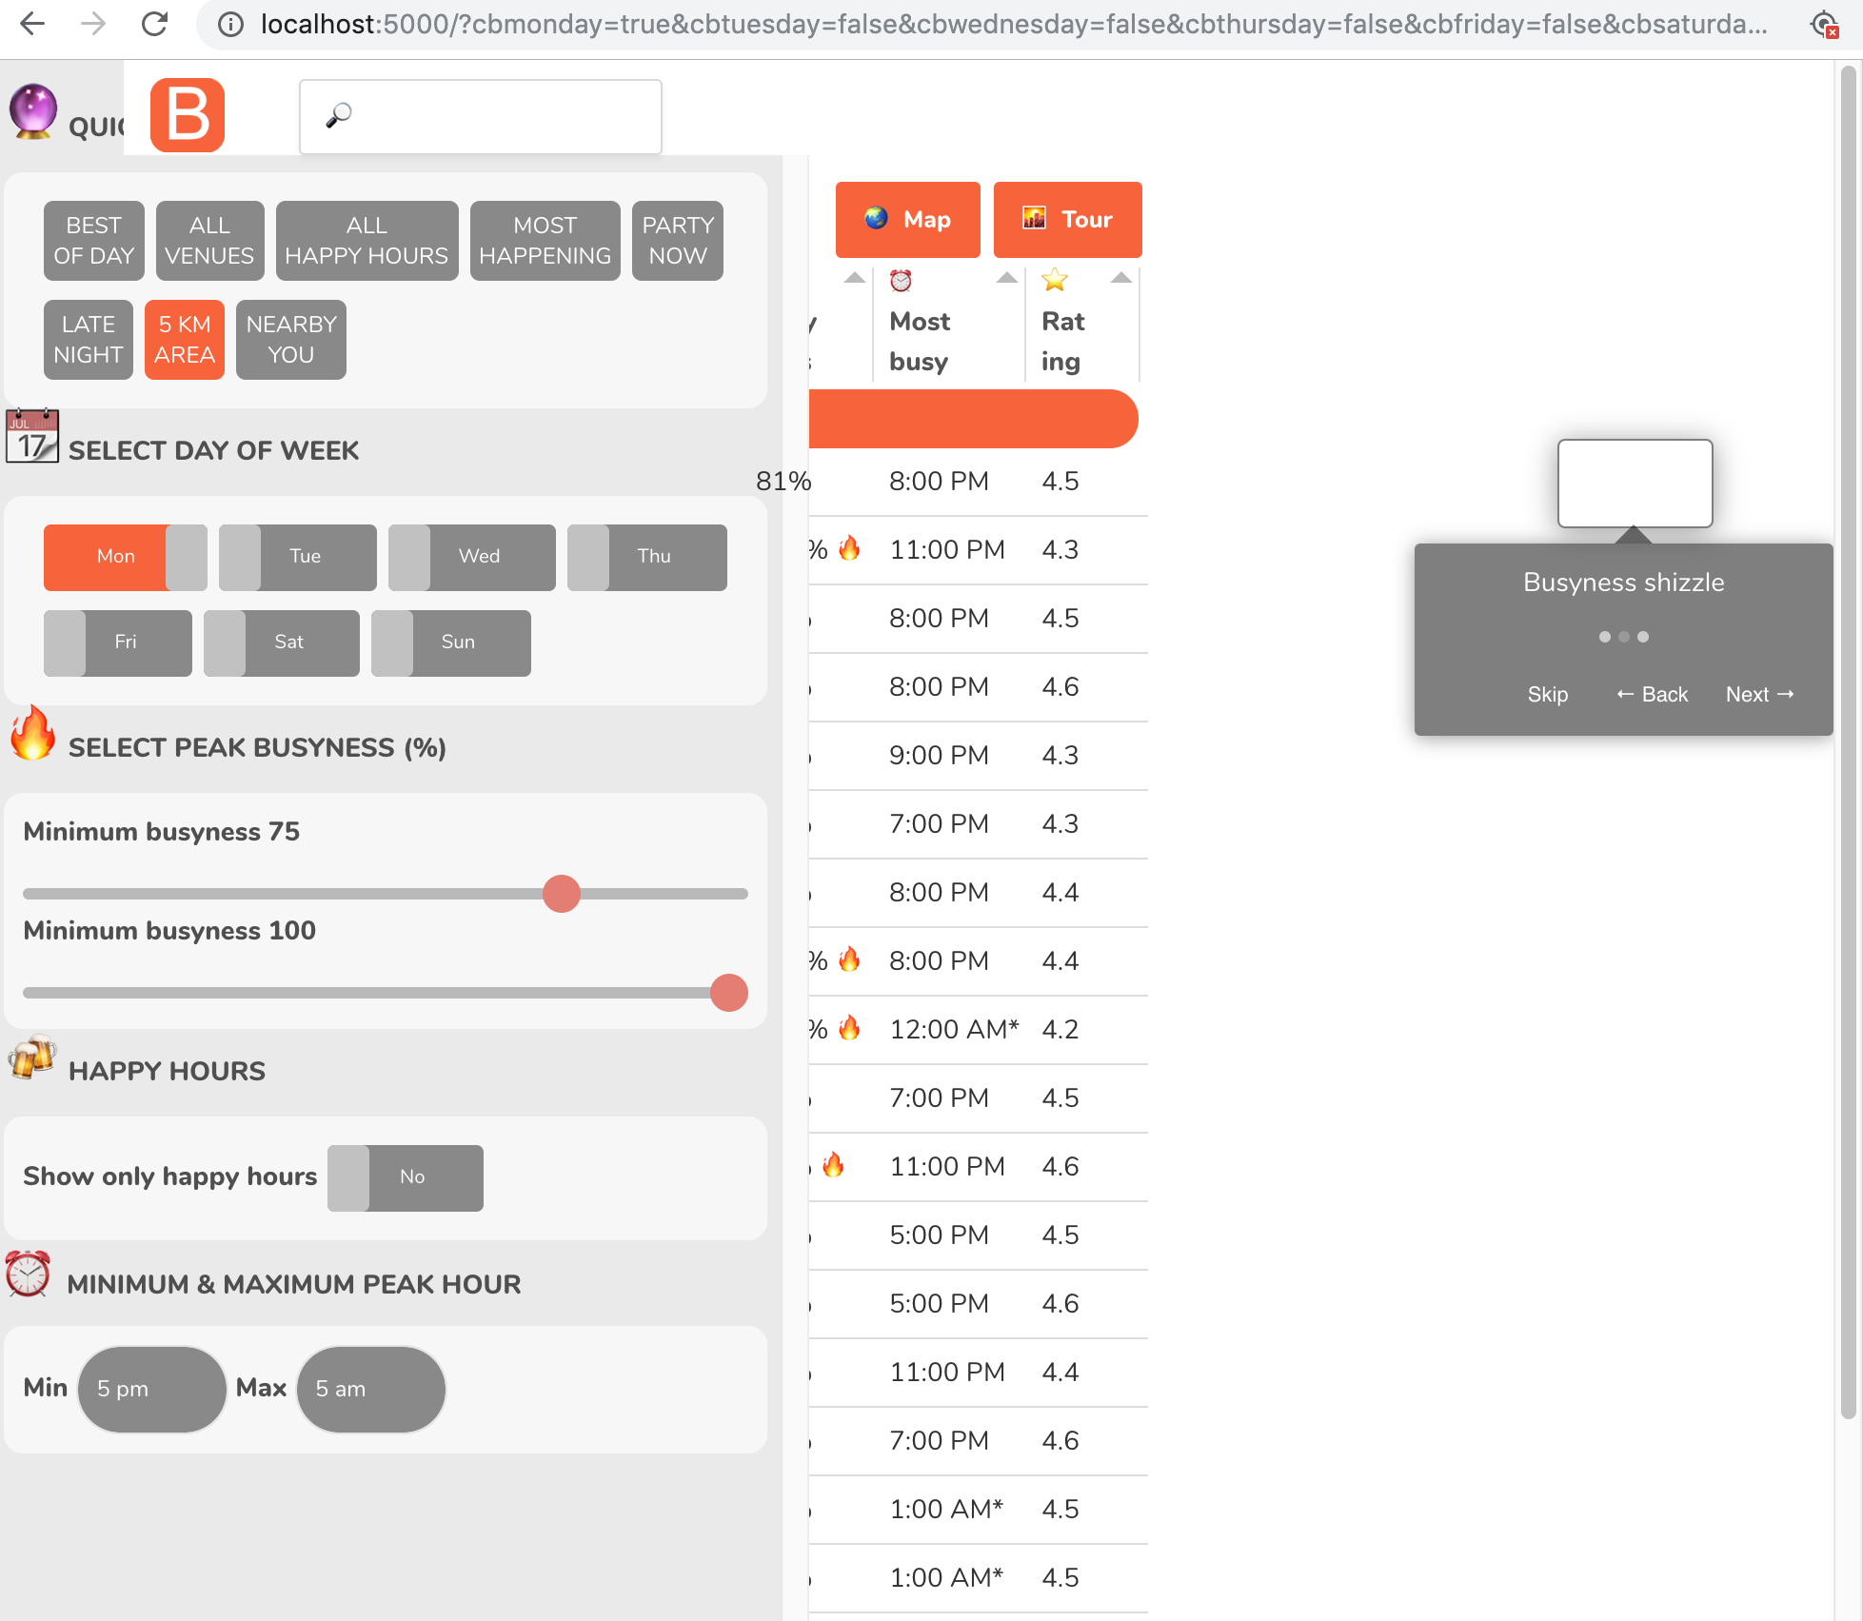Click the Minimum busyness 75 slider handle
The height and width of the screenshot is (1621, 1863).
[562, 894]
